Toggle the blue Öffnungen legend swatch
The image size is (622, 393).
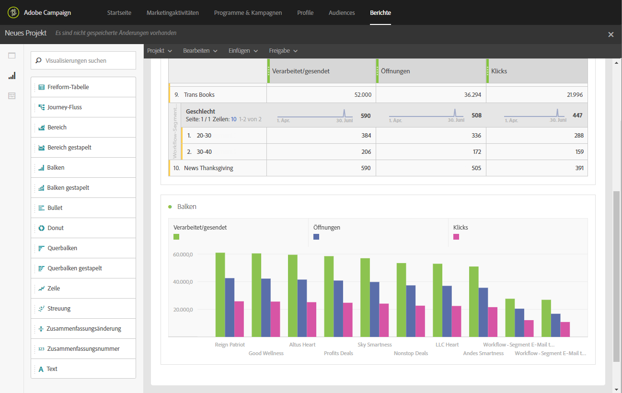[x=316, y=237]
